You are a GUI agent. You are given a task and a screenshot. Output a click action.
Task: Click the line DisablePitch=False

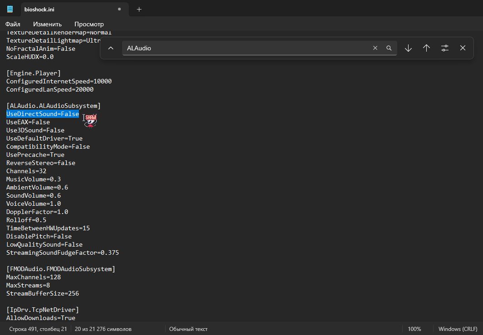pyautogui.click(x=39, y=236)
